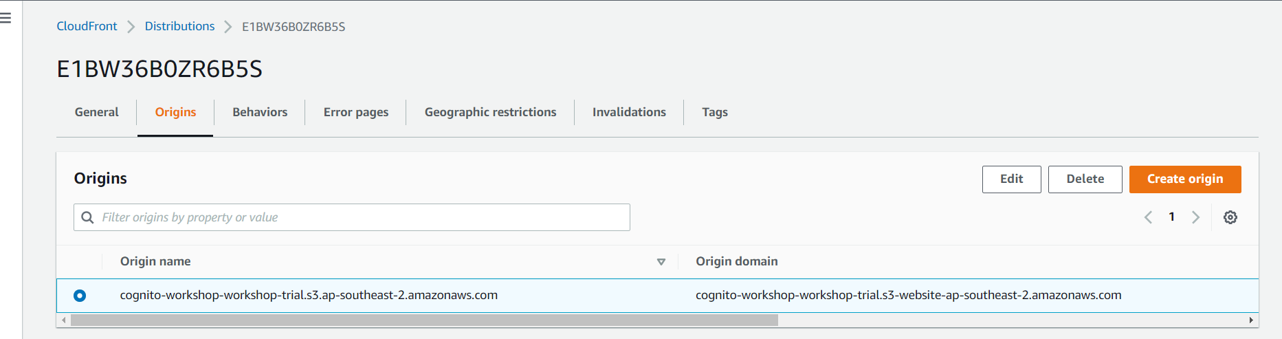Open table preferences gear icon
Image resolution: width=1282 pixels, height=339 pixels.
pos(1230,217)
